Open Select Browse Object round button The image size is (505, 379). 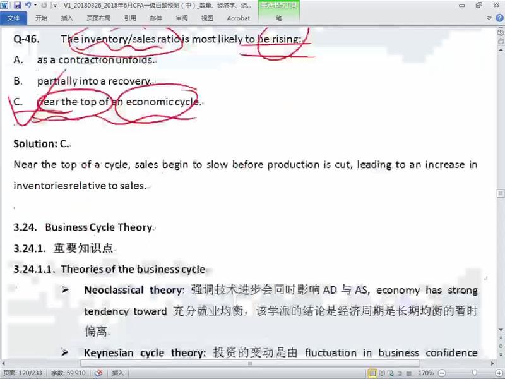(x=501, y=346)
